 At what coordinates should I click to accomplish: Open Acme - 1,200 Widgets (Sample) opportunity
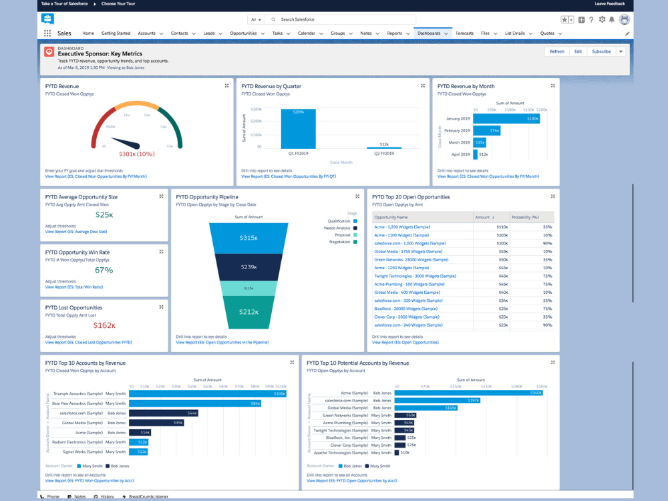401,227
